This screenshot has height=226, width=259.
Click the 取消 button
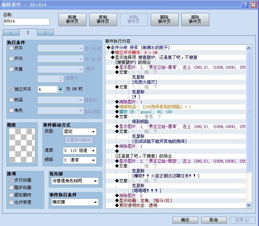(x=214, y=220)
